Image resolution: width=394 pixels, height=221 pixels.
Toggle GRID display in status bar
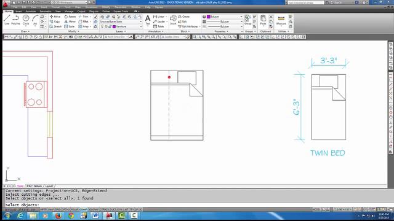coord(58,209)
